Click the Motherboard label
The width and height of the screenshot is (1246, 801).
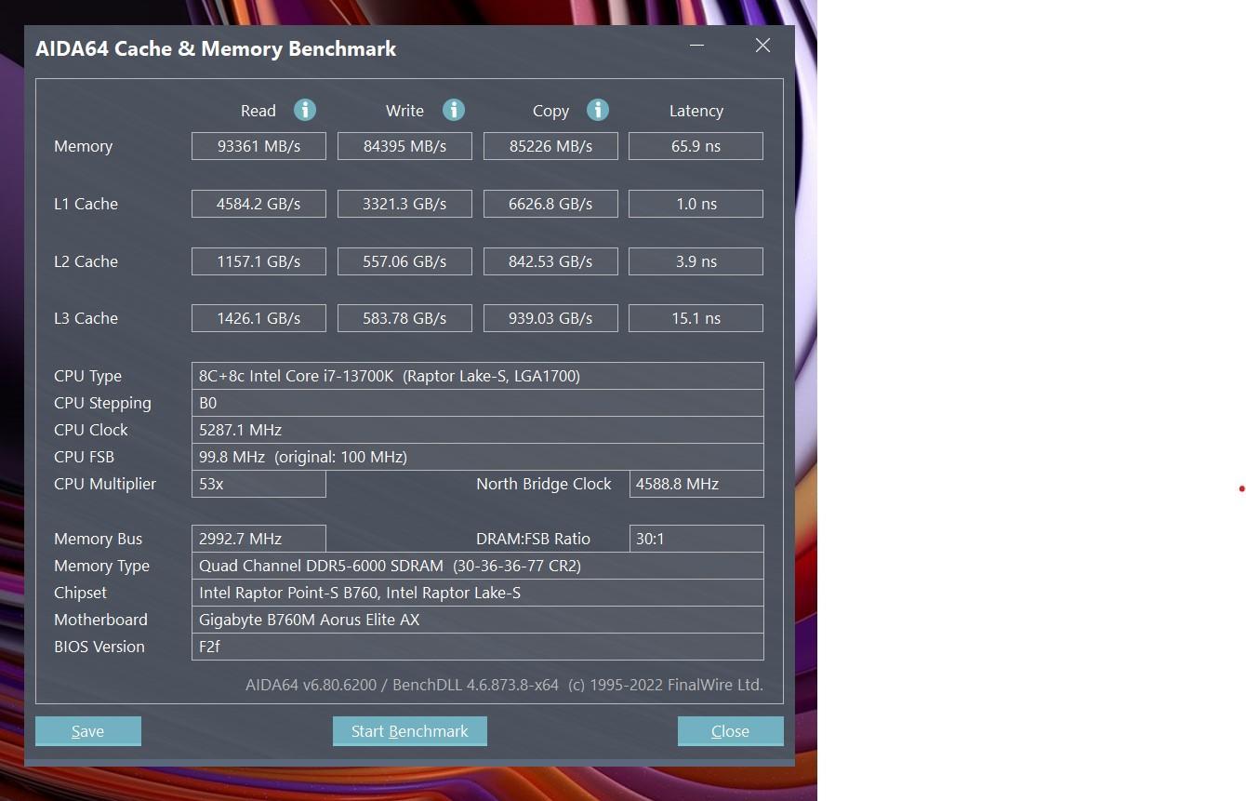tap(100, 620)
